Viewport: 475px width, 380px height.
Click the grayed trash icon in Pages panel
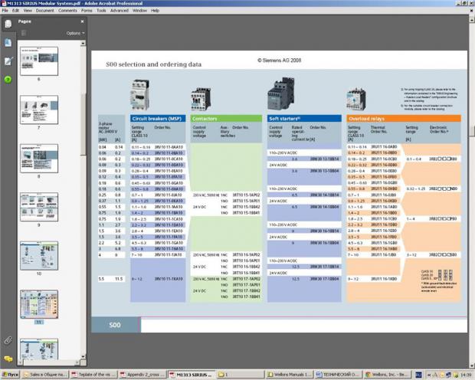pos(24,33)
